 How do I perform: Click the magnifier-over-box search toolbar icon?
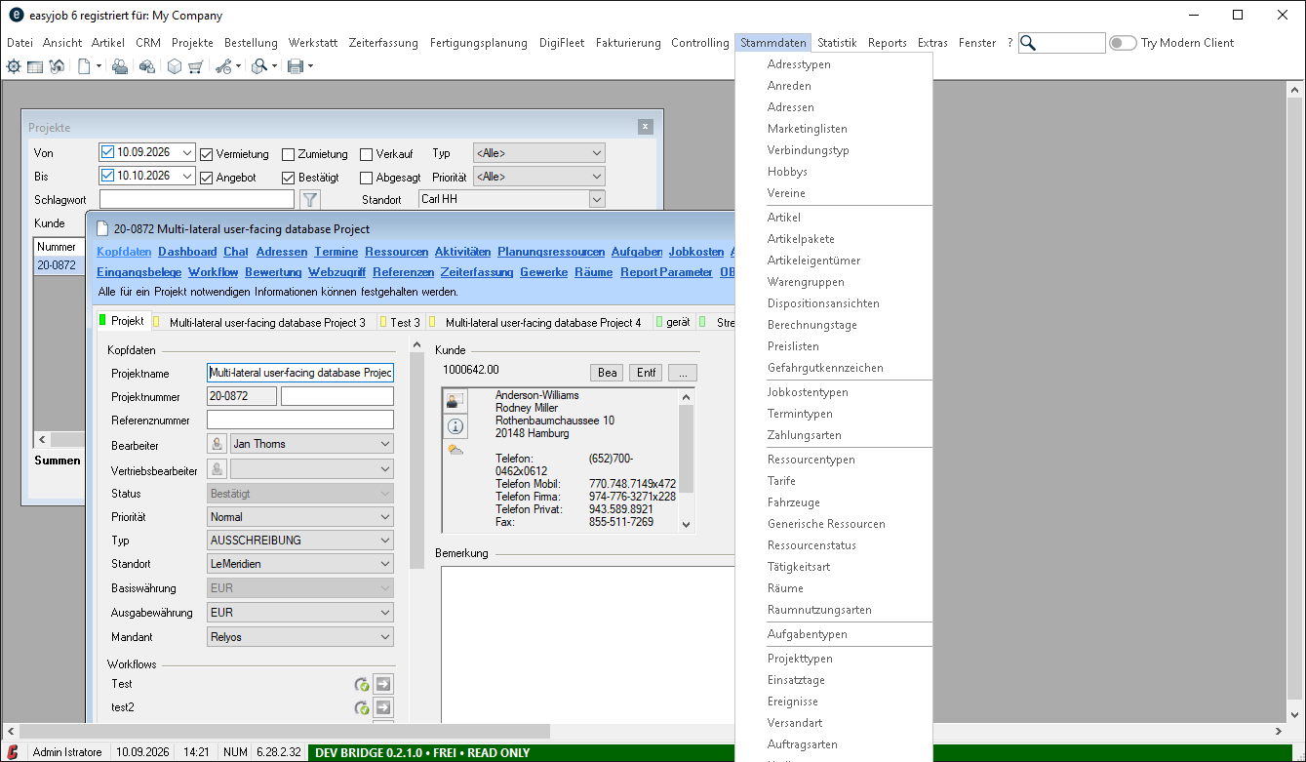tap(259, 66)
